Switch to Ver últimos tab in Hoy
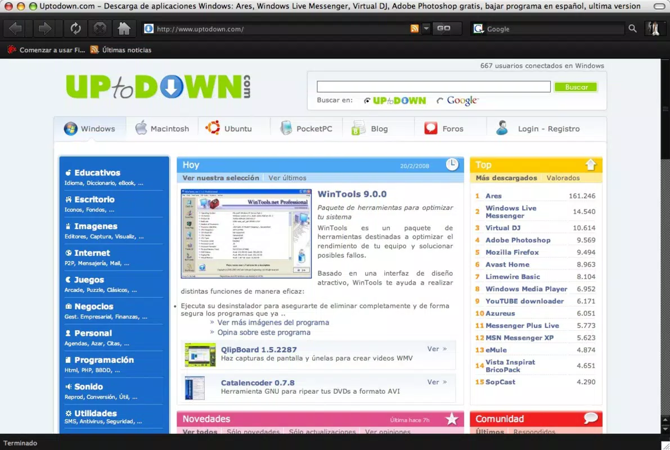Image resolution: width=670 pixels, height=450 pixels. (x=287, y=178)
